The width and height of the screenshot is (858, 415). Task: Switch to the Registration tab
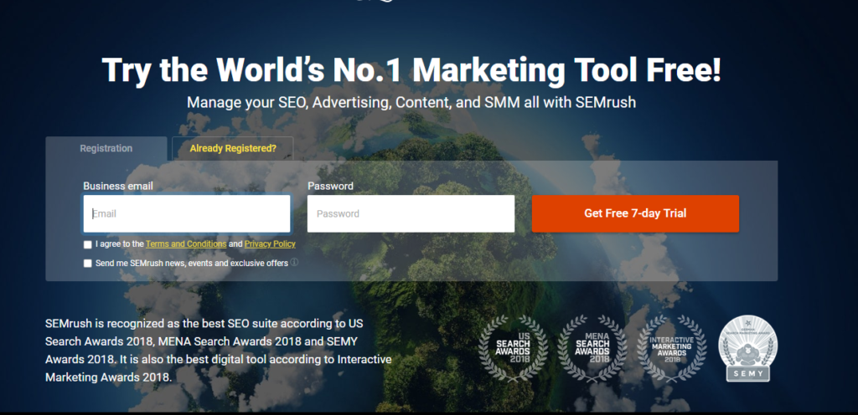click(x=106, y=149)
